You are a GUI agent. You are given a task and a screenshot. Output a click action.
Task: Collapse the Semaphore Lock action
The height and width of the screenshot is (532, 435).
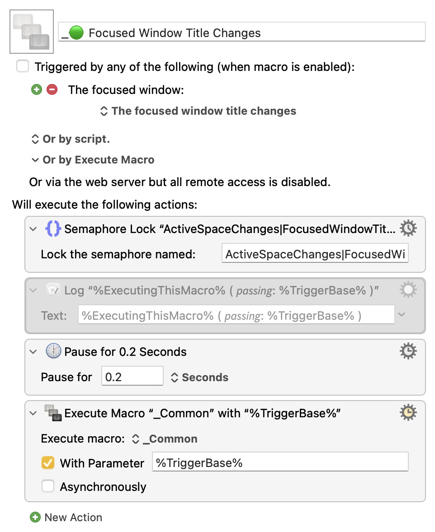(x=33, y=229)
